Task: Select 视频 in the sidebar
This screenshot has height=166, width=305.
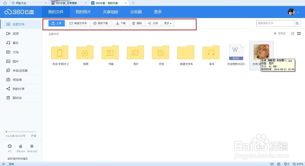Action: pos(21,34)
